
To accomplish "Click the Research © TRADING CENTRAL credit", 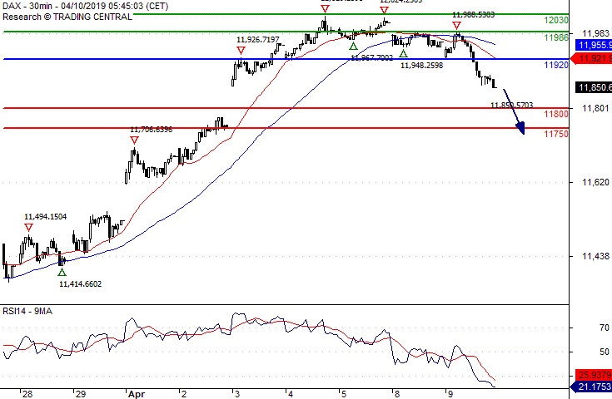I will coord(67,17).
